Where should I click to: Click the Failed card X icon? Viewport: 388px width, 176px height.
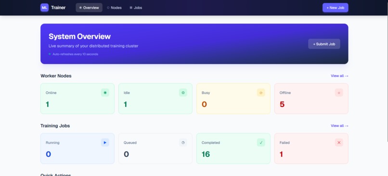pos(339,143)
